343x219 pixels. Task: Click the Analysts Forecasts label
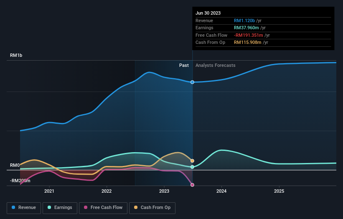[216, 65]
